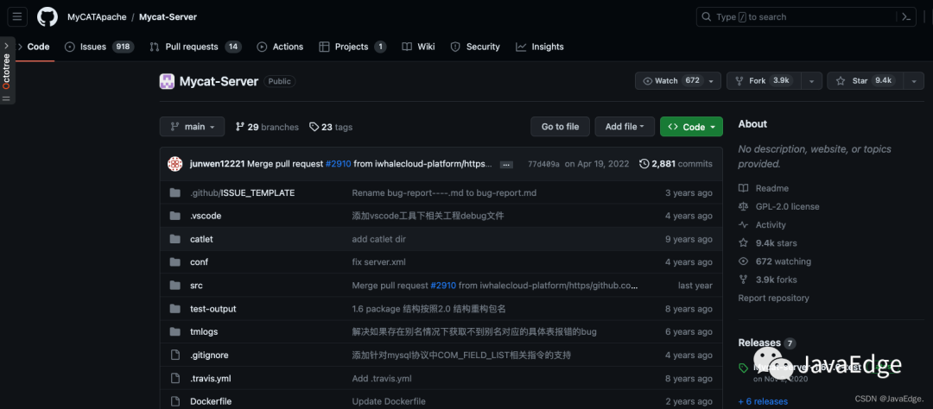Fork the repository
The width and height of the screenshot is (933, 409).
click(764, 81)
